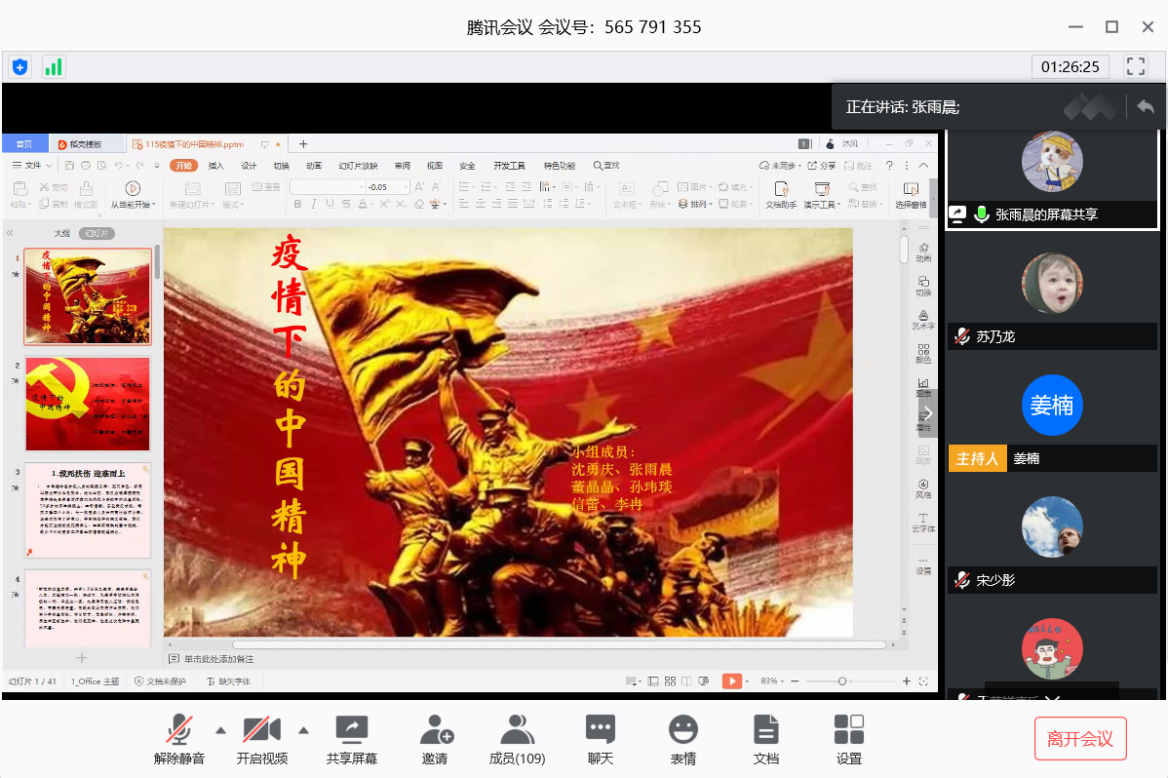The height and width of the screenshot is (778, 1168).
Task: Open the 设计 ribbon tab
Action: 249,166
